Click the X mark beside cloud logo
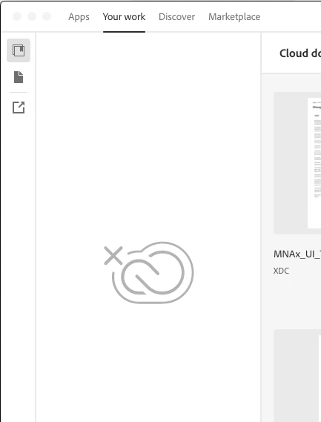The image size is (321, 422). point(113,255)
